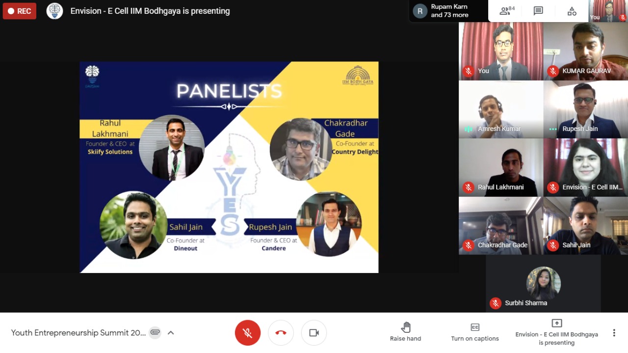
Task: Click Envision - E Cell IIM Bodhgaya is presenting
Action: click(x=150, y=11)
